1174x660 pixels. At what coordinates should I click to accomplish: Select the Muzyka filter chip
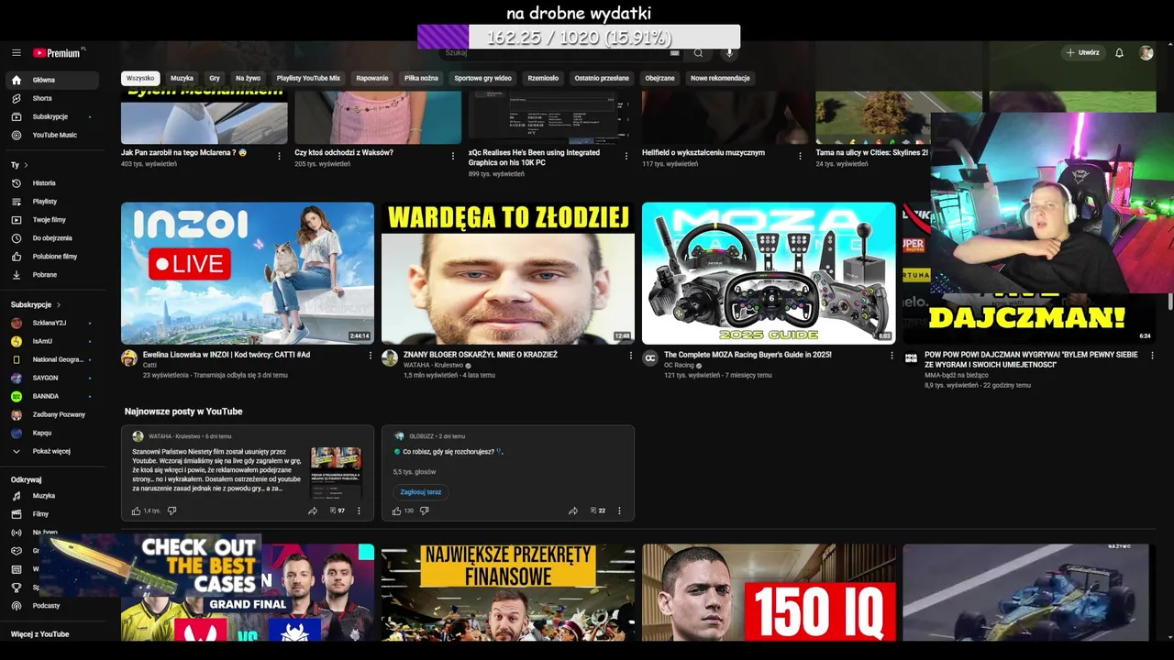point(182,78)
